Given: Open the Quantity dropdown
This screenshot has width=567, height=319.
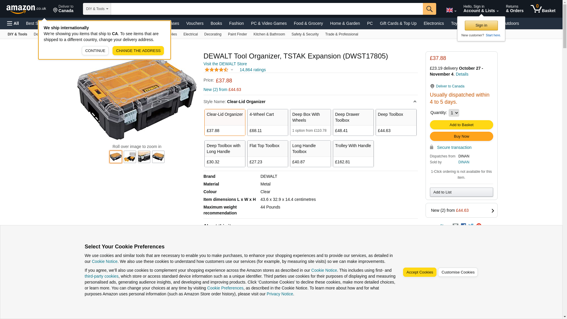Looking at the screenshot, I should [454, 113].
